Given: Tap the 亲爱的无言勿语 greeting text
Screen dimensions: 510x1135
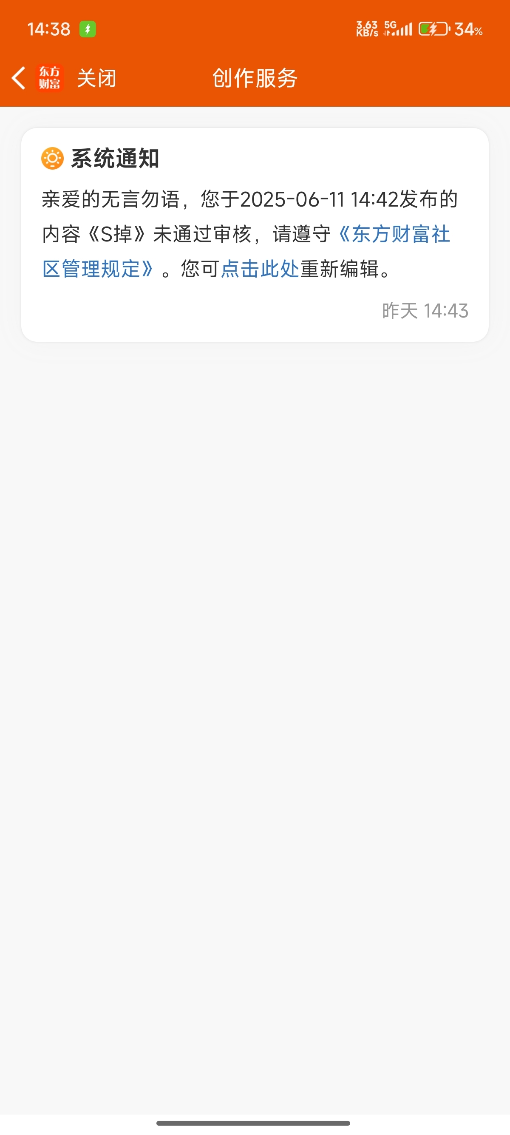Looking at the screenshot, I should (110, 199).
